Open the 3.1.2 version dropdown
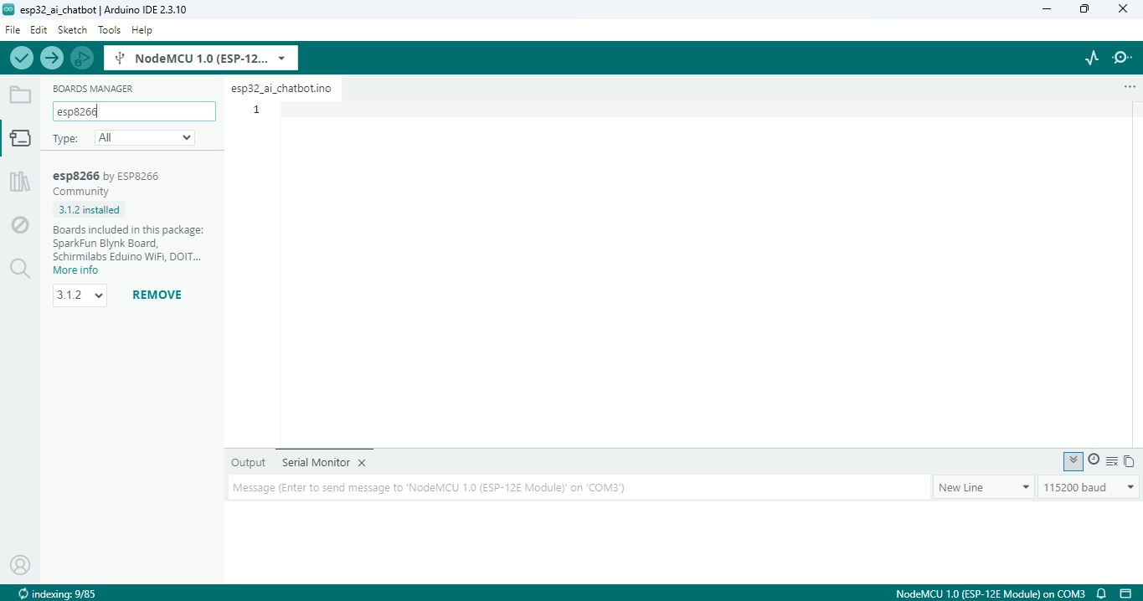The width and height of the screenshot is (1143, 601). [x=80, y=295]
